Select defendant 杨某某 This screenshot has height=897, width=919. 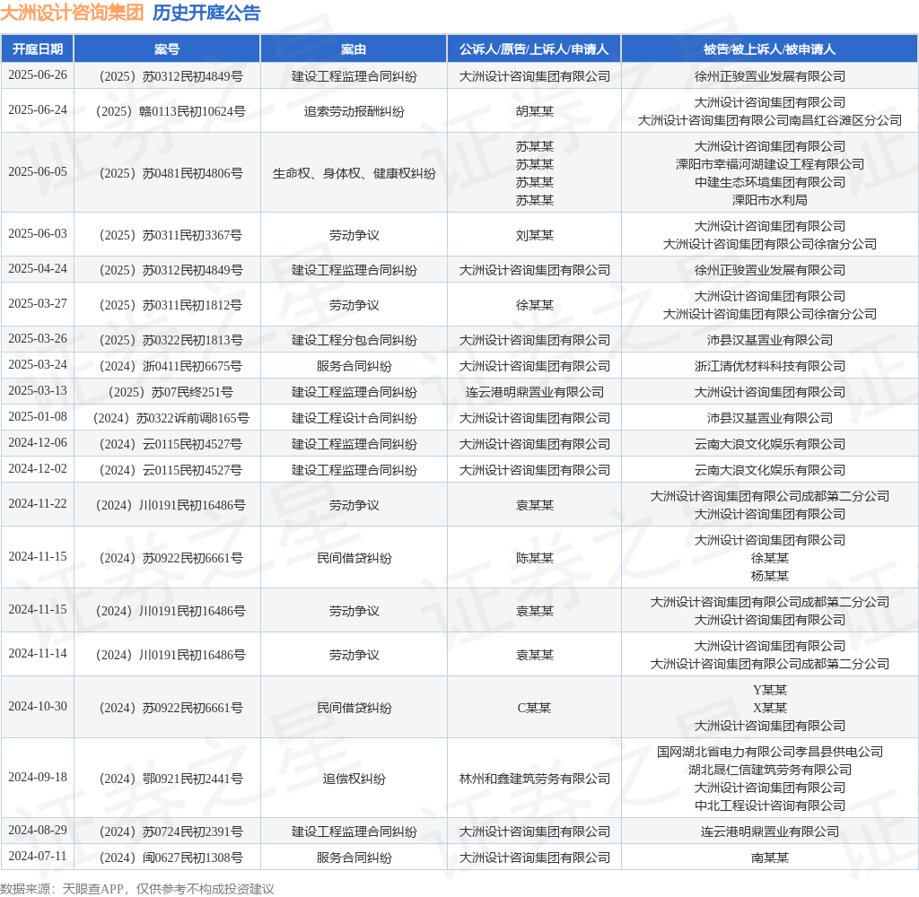[769, 576]
